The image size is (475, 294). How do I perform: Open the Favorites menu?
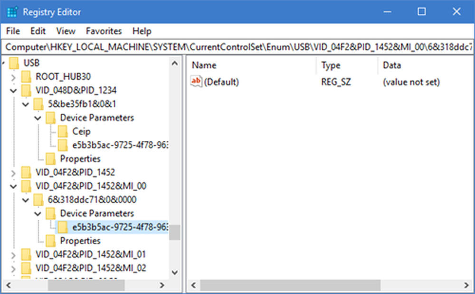click(104, 31)
